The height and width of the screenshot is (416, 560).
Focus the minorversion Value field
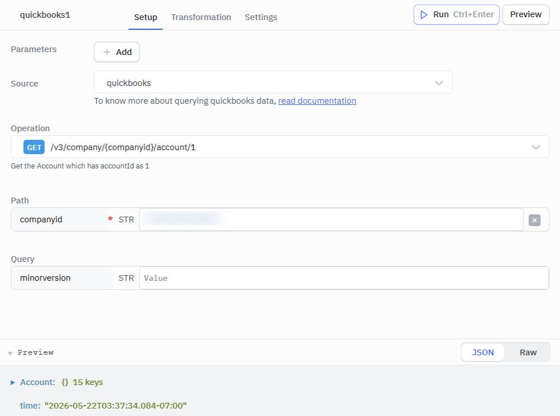344,278
